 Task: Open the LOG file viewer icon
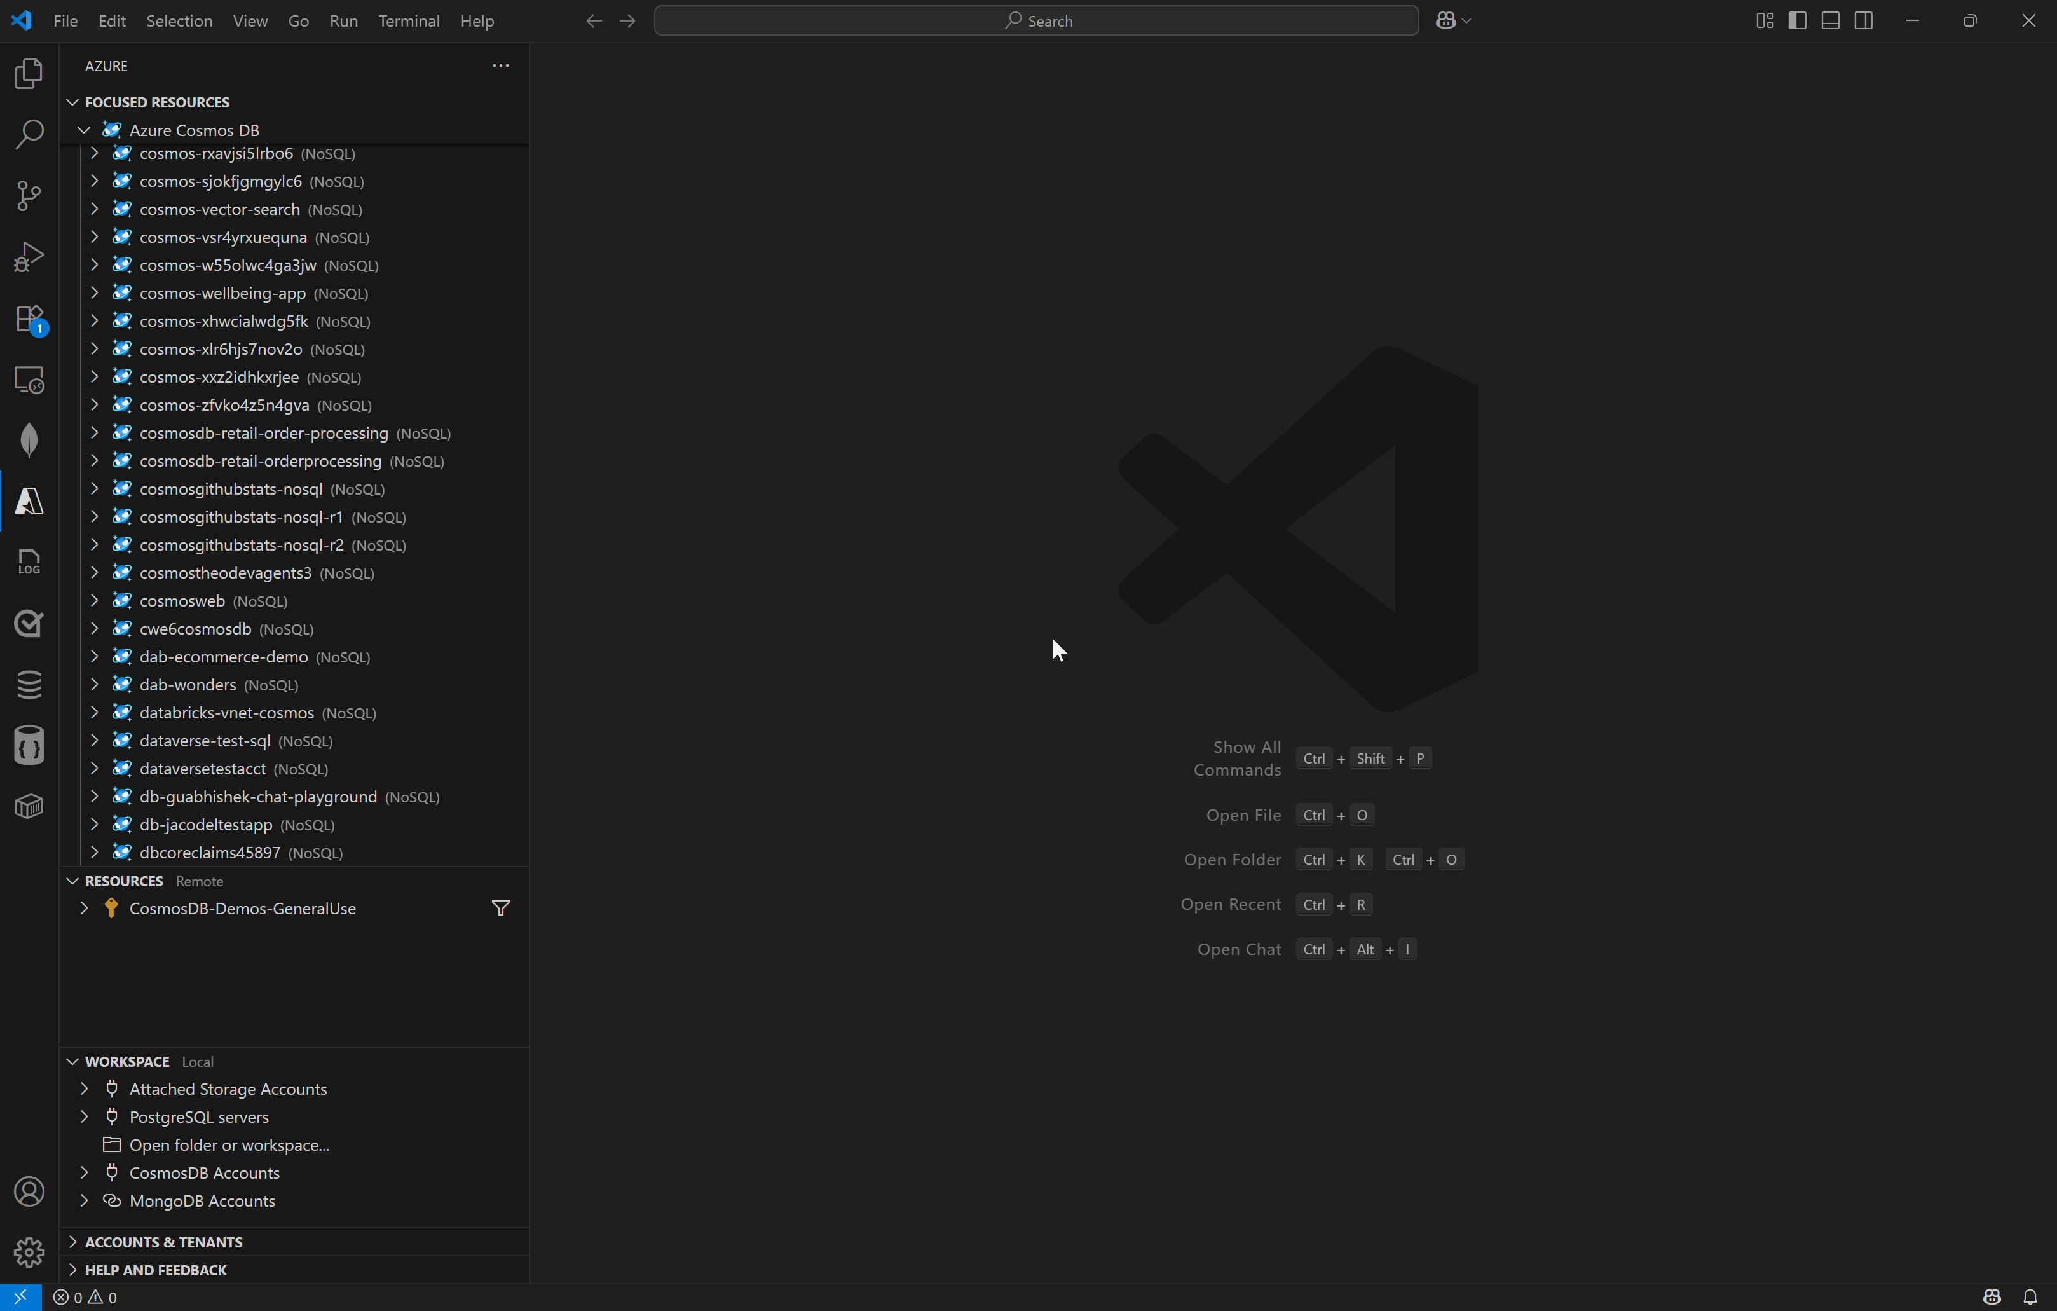pyautogui.click(x=29, y=562)
